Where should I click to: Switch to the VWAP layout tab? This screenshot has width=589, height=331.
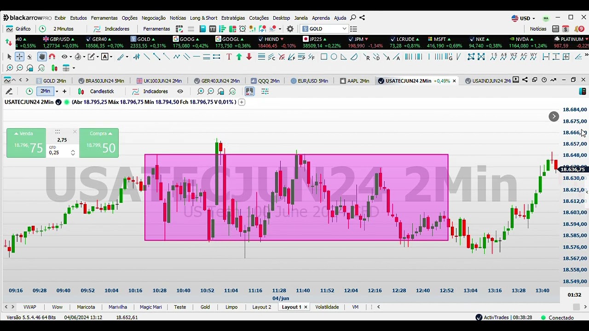point(30,307)
